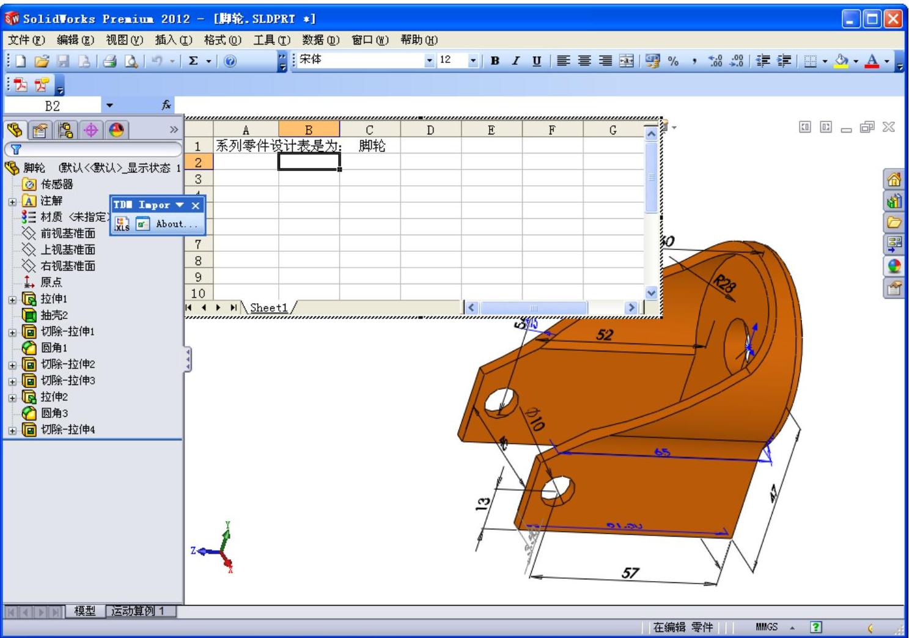Click Decrease Decimal icon

coord(737,61)
